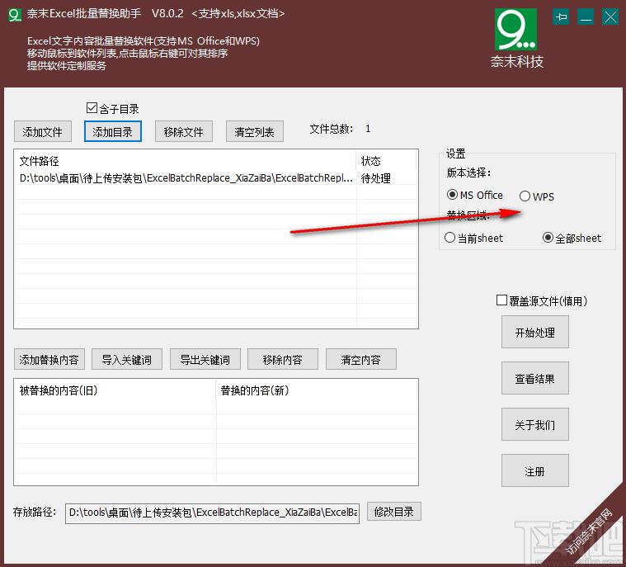Start processing with 开始处理

(x=535, y=332)
